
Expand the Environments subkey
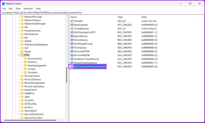tap(22, 59)
